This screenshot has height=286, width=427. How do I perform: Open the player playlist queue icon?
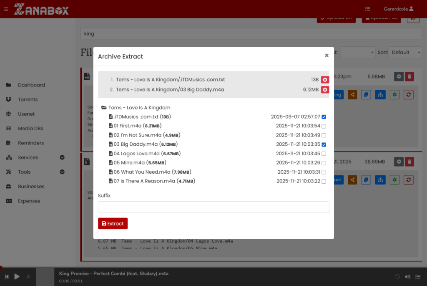pyautogui.click(x=418, y=277)
